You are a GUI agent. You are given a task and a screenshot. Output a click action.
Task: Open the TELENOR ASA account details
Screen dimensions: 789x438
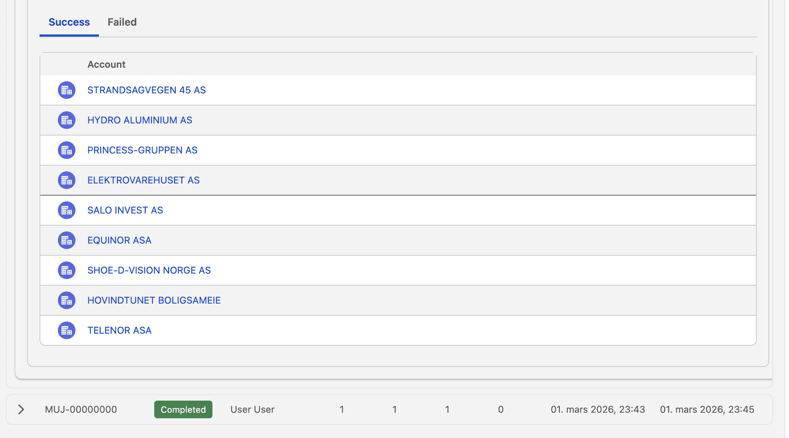119,330
